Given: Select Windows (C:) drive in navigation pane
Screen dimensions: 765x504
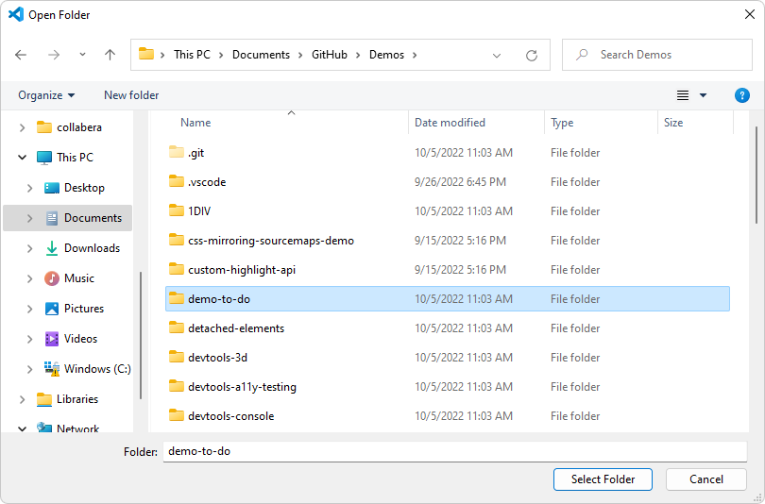Looking at the screenshot, I should click(x=97, y=369).
